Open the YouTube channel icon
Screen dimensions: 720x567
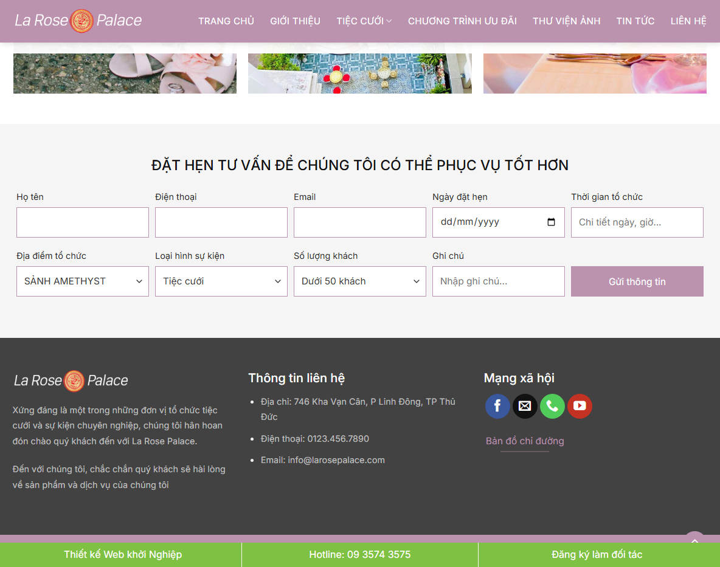(x=580, y=406)
